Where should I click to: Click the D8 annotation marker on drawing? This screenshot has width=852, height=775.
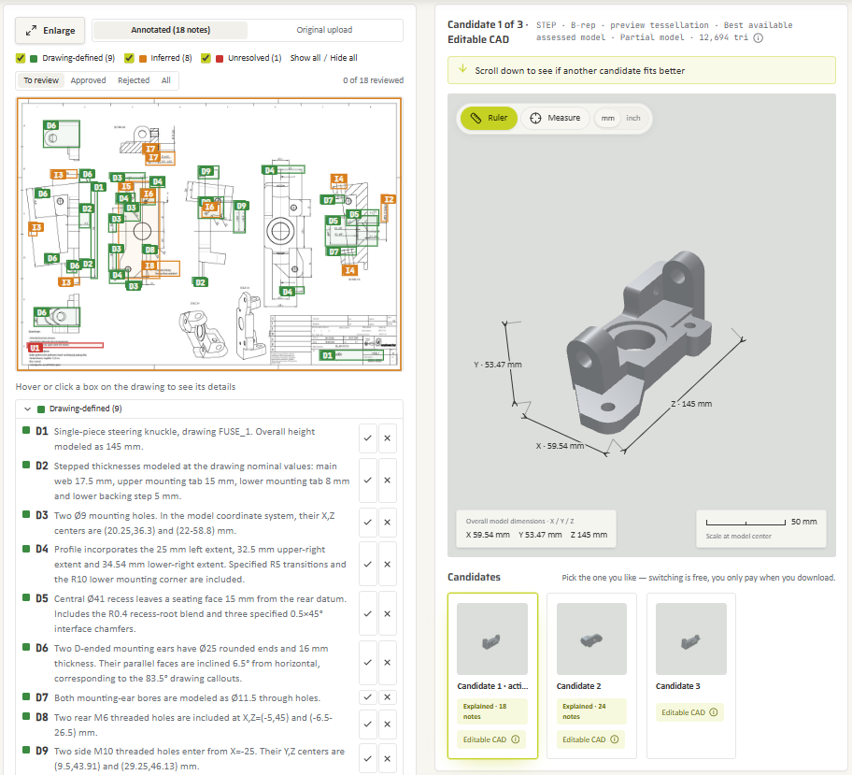(150, 250)
